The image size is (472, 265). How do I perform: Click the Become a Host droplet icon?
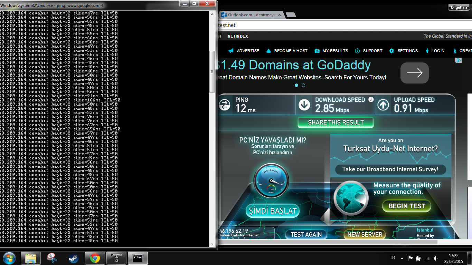click(268, 51)
